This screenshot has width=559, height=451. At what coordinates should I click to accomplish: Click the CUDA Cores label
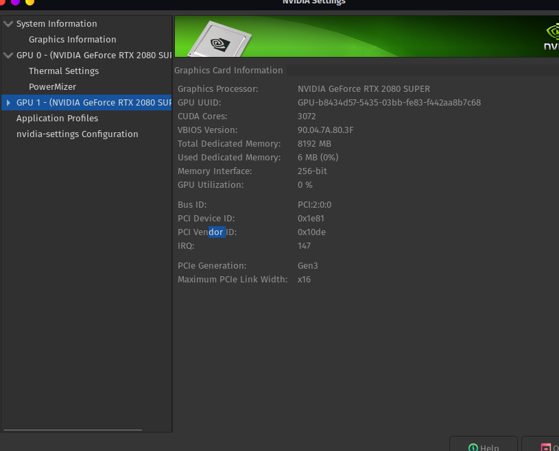(202, 116)
